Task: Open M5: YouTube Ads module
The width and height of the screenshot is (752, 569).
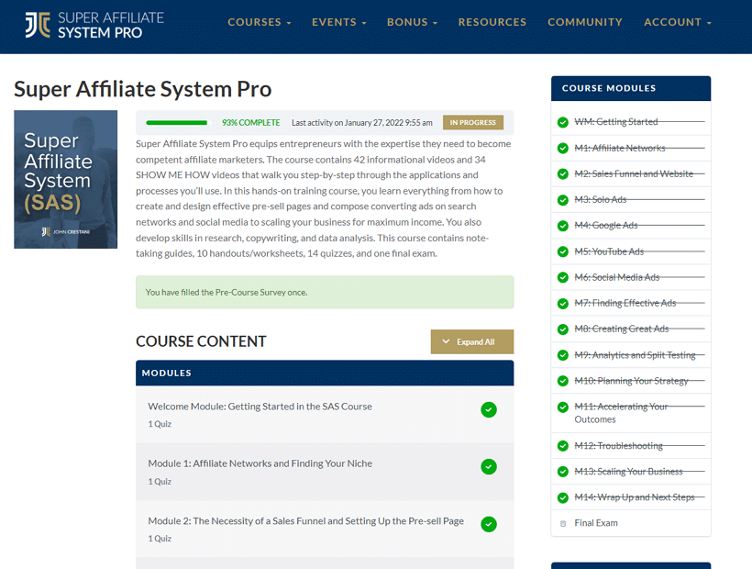Action: click(x=609, y=251)
